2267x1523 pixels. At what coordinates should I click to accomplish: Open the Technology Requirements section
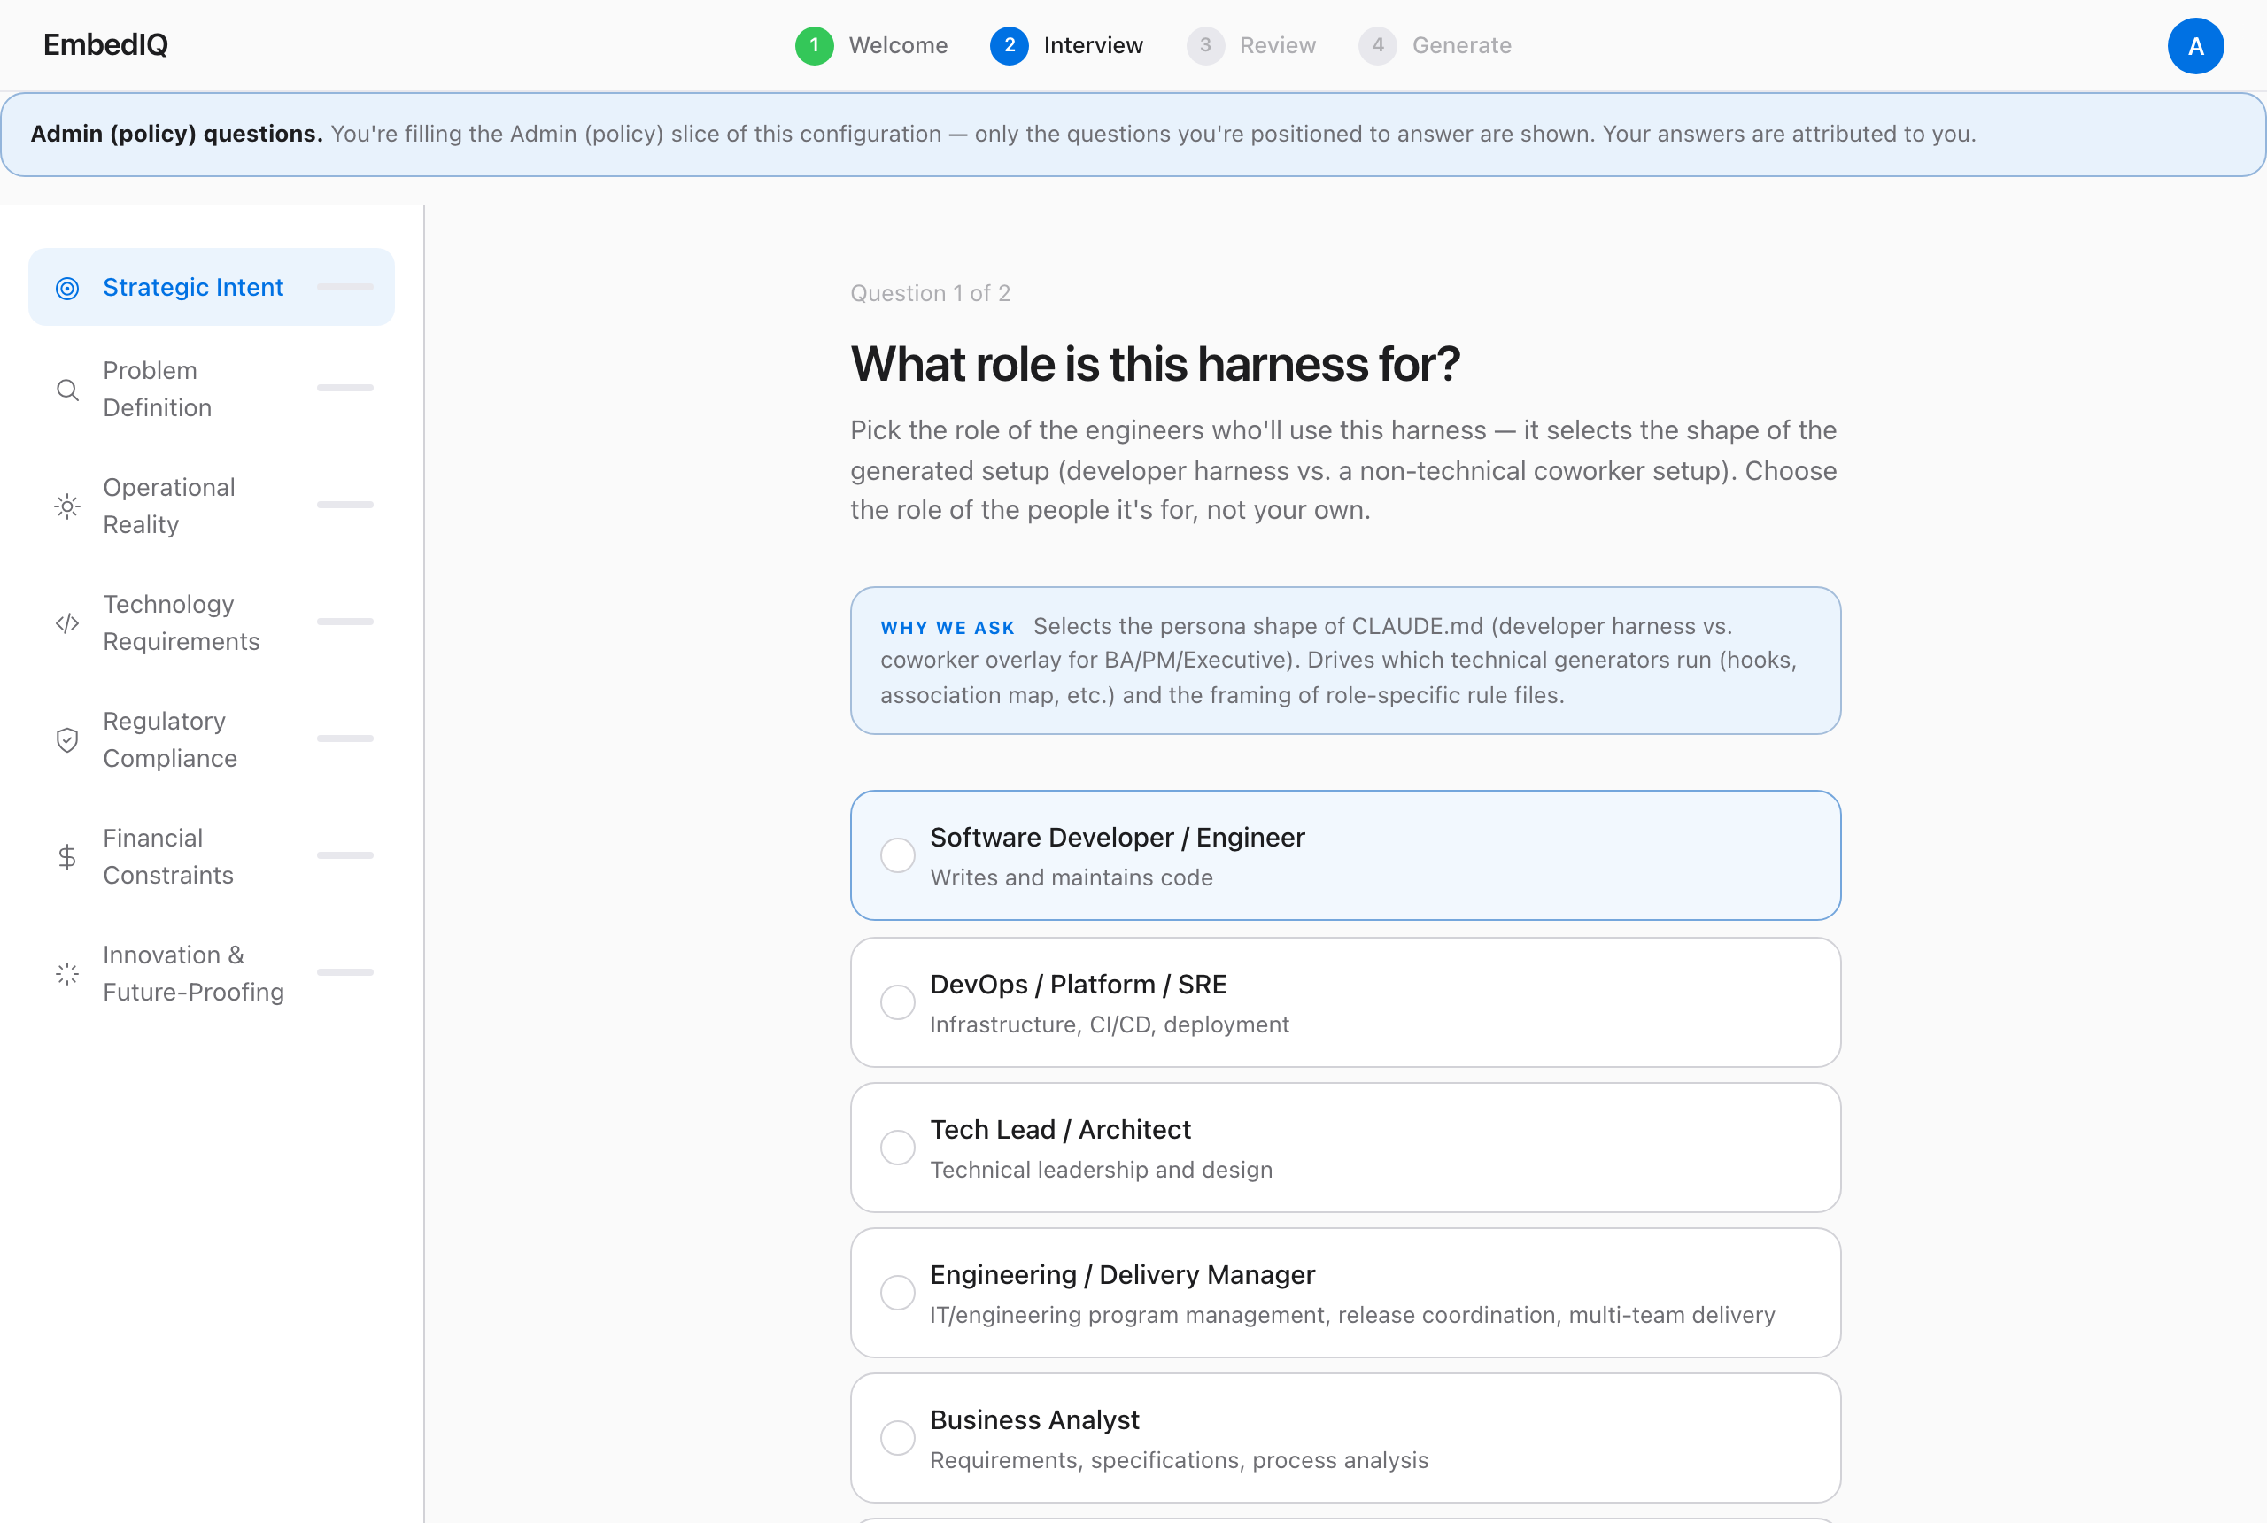(212, 622)
